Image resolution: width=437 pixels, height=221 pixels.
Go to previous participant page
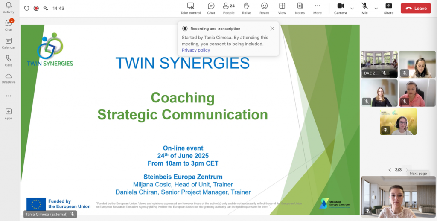coord(389,170)
